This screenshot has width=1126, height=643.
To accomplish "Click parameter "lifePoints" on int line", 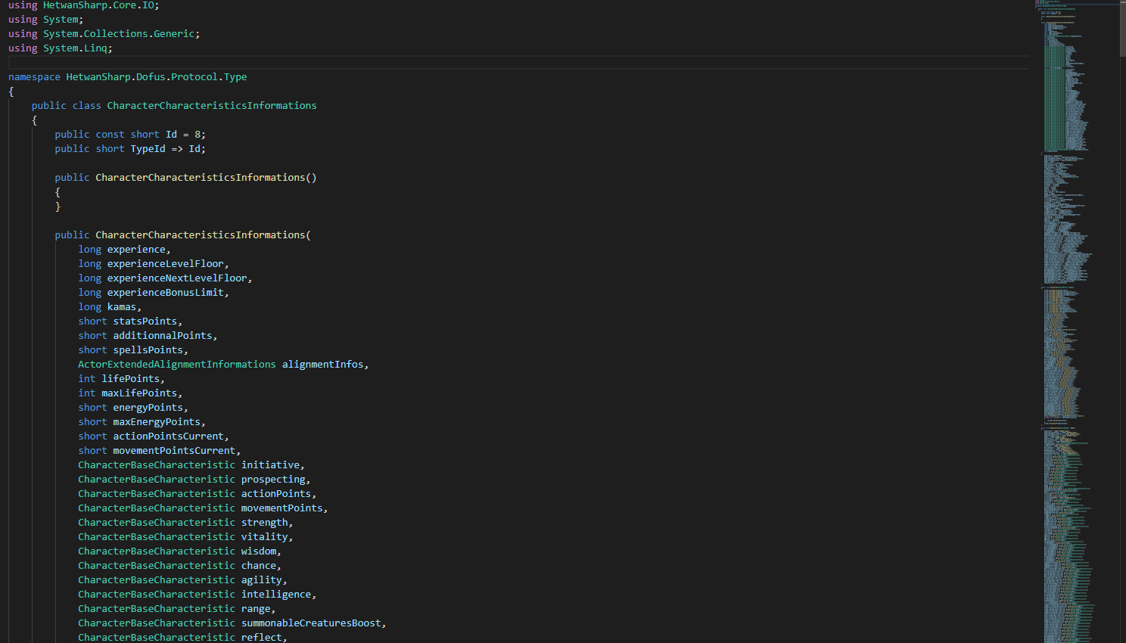I will click(x=130, y=379).
